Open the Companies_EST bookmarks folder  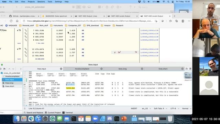[73, 25]
